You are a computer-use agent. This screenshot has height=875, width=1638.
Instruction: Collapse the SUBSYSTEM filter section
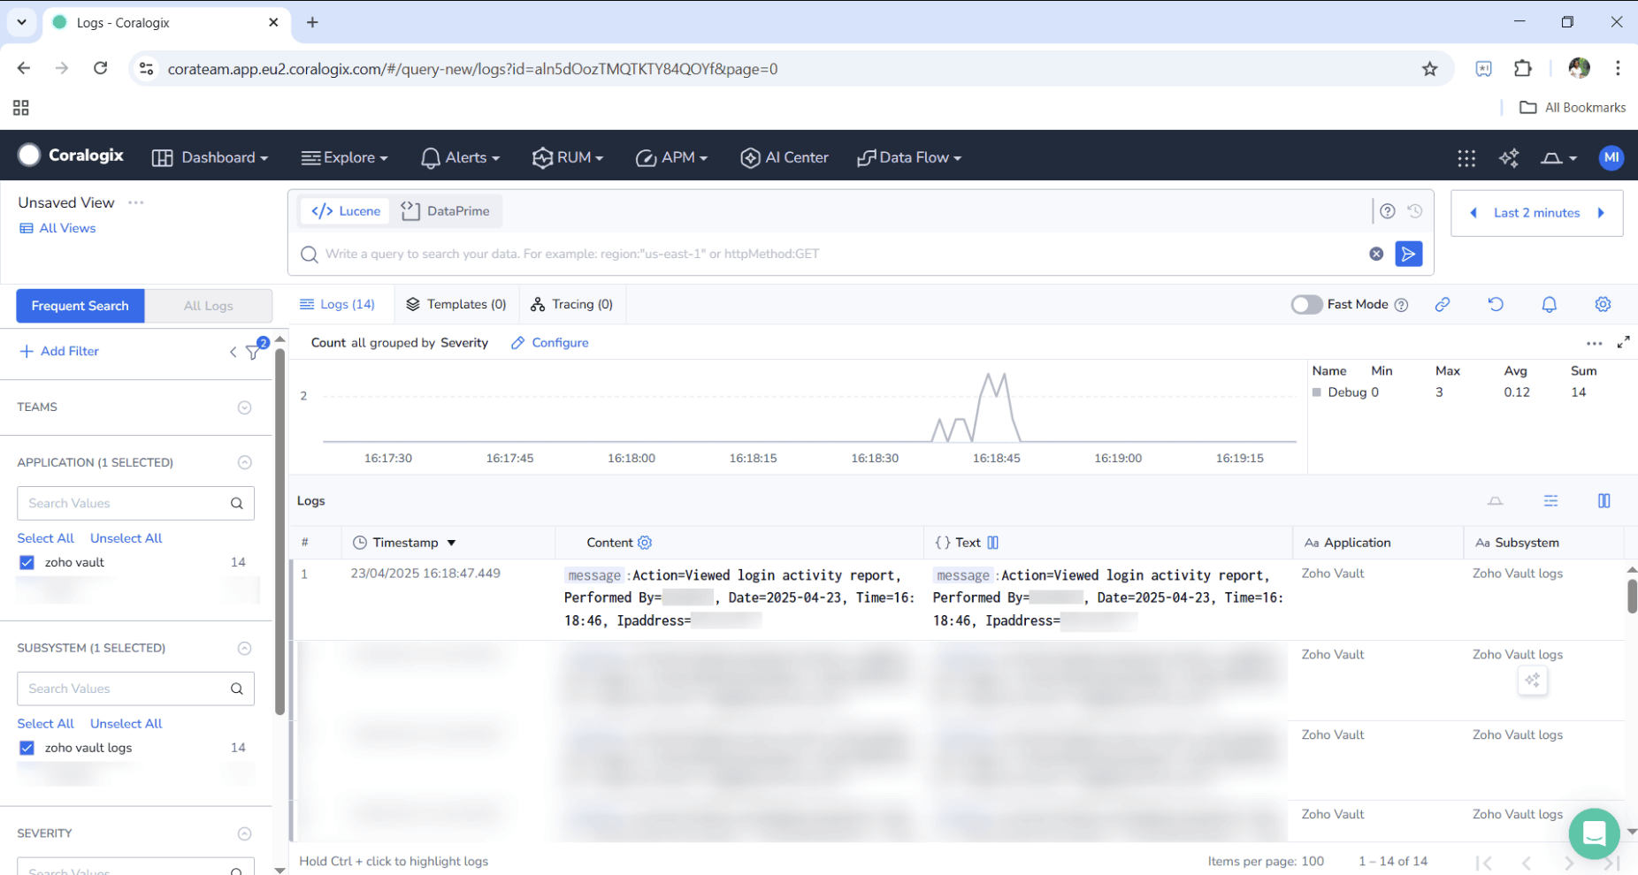245,648
